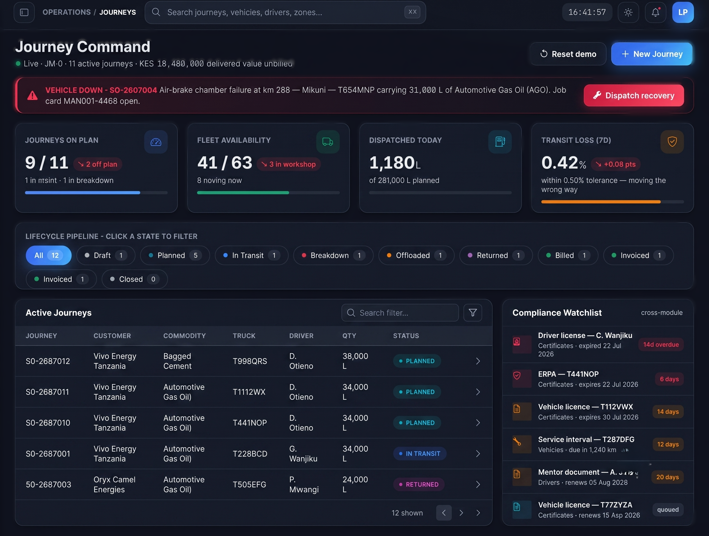Screen dimensions: 709x536
Task: Click customer Oryx Camel Energies
Action: point(114,485)
